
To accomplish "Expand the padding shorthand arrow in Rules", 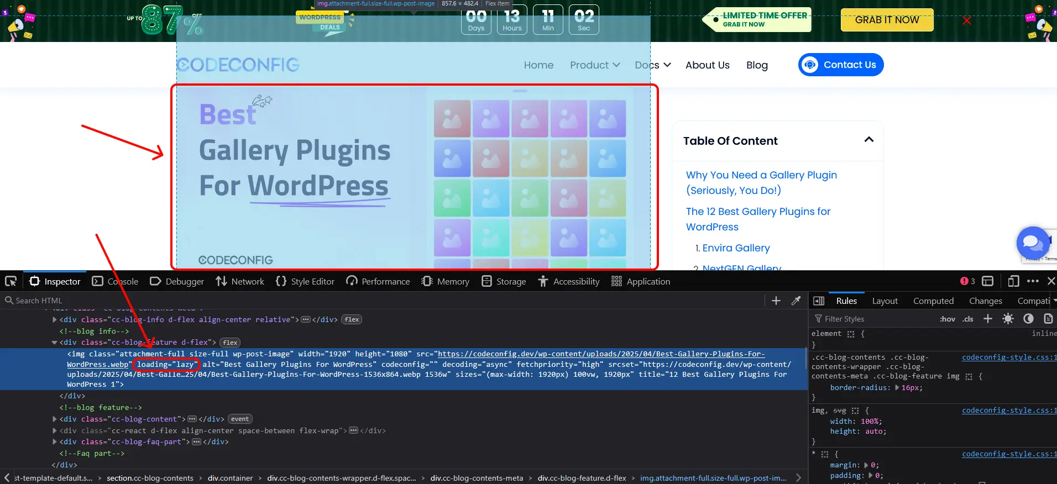I will pos(871,476).
